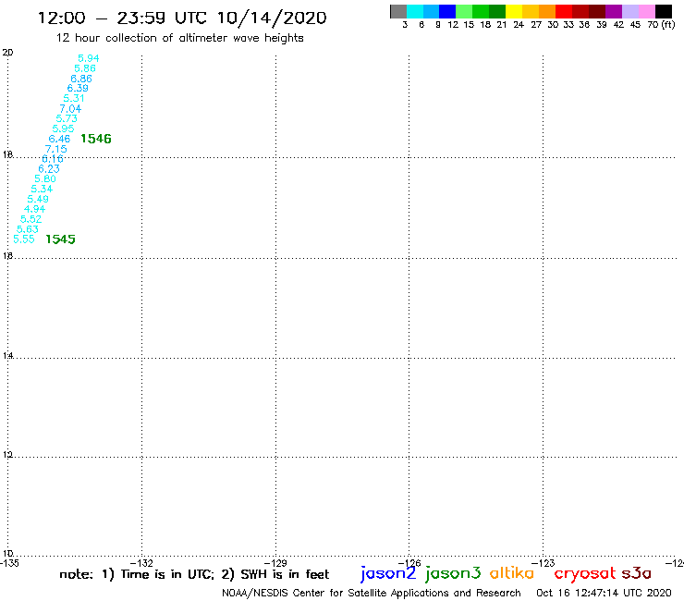Click the latitude 14 axis label

[7, 356]
